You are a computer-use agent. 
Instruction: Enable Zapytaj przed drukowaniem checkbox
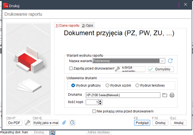tap(71, 68)
